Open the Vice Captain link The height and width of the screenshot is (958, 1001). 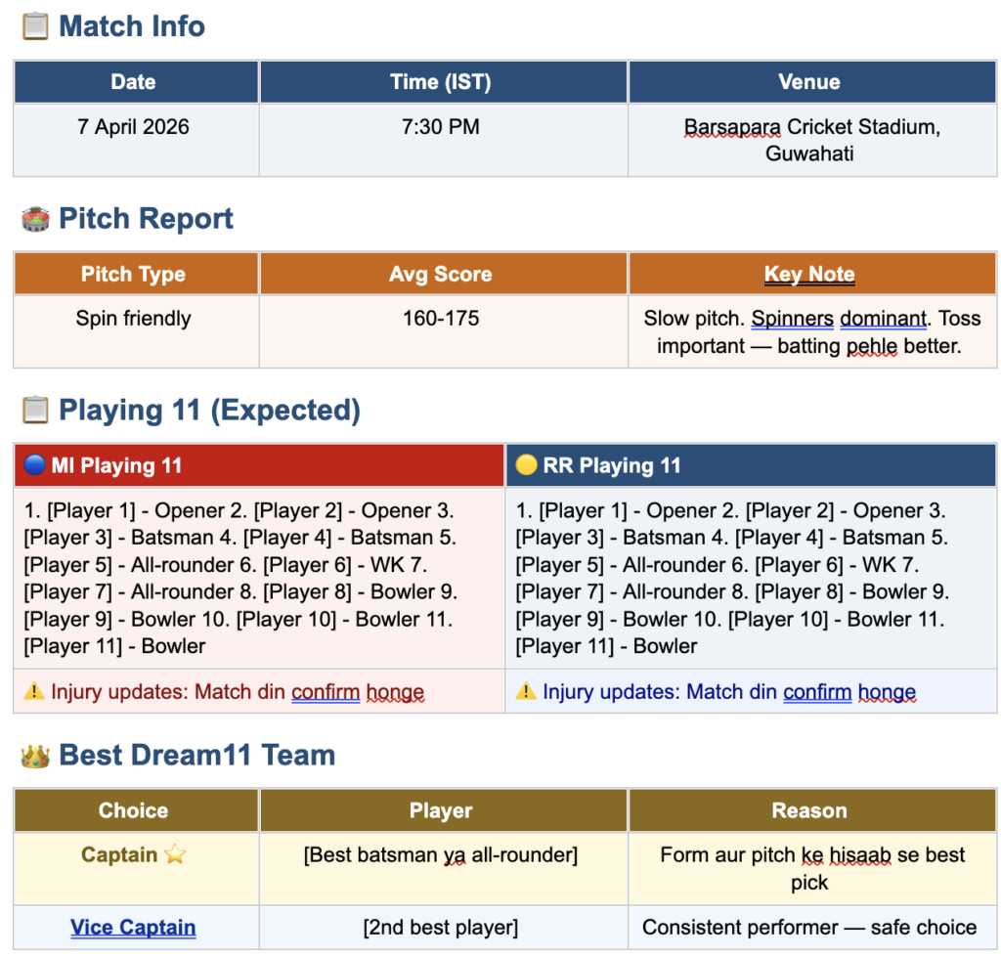(133, 928)
